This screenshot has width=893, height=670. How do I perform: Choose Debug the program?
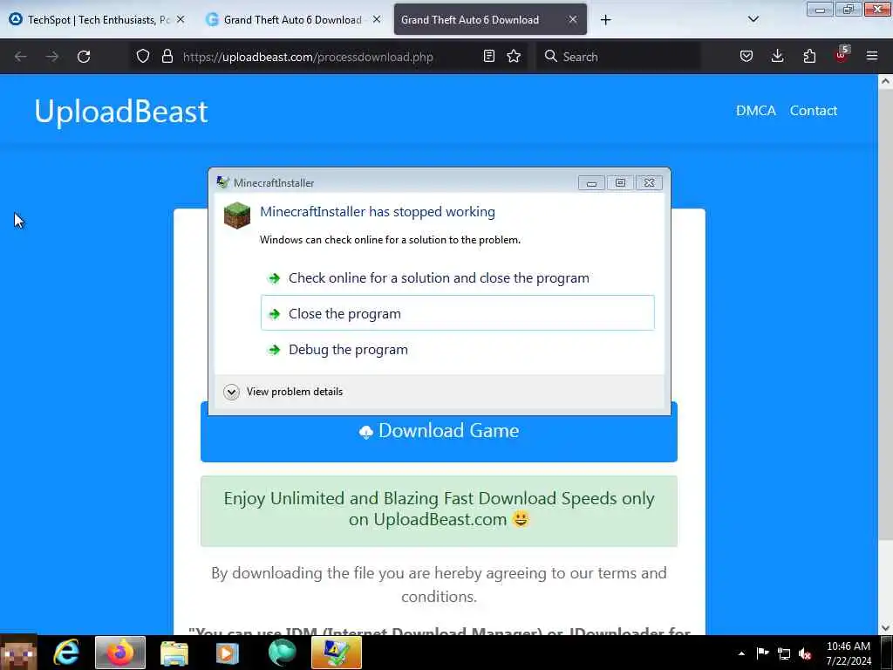pos(457,349)
